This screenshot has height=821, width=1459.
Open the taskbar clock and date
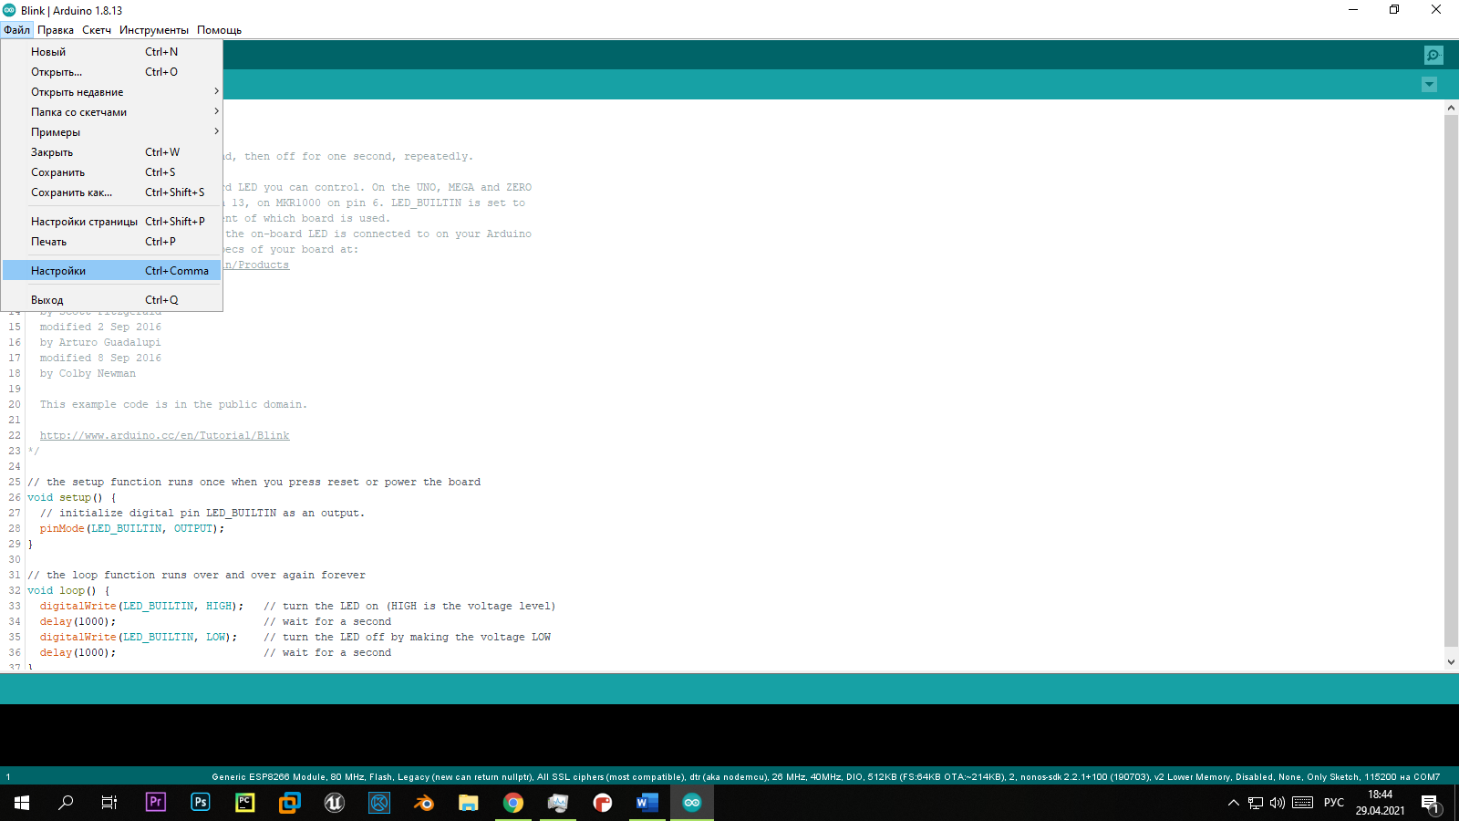[x=1380, y=803]
